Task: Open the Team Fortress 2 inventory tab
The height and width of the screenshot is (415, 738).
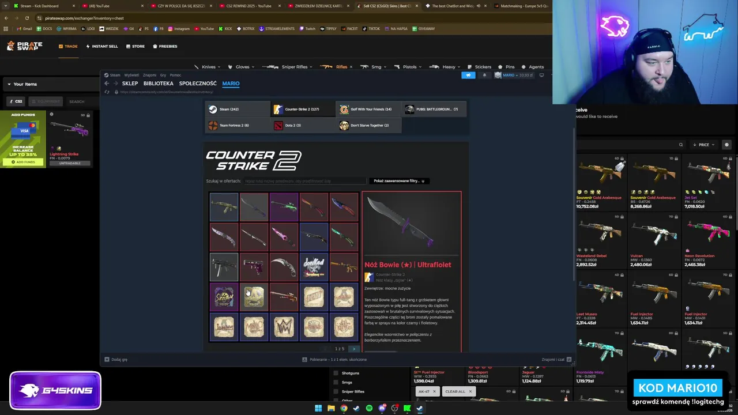Action: coord(238,125)
